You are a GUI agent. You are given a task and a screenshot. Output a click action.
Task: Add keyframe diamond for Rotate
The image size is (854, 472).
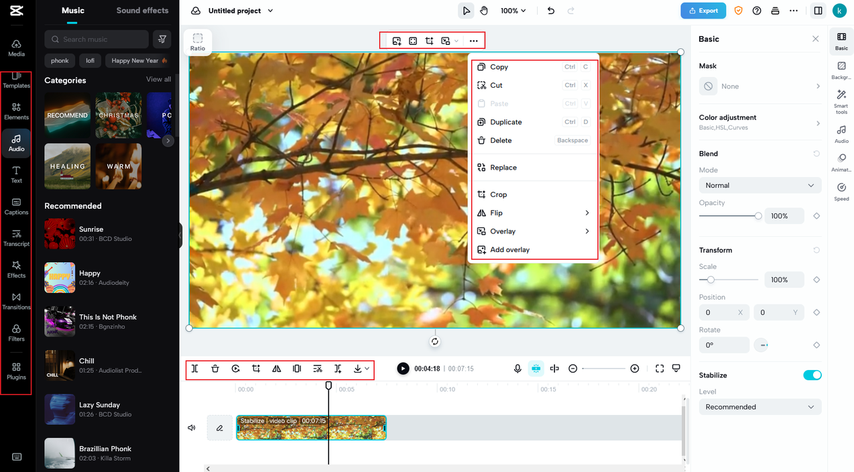pos(816,345)
